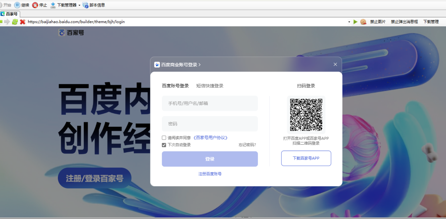Viewport: 446px width, 219px height.
Task: Open 下载管理 on the right
Action: (431, 22)
